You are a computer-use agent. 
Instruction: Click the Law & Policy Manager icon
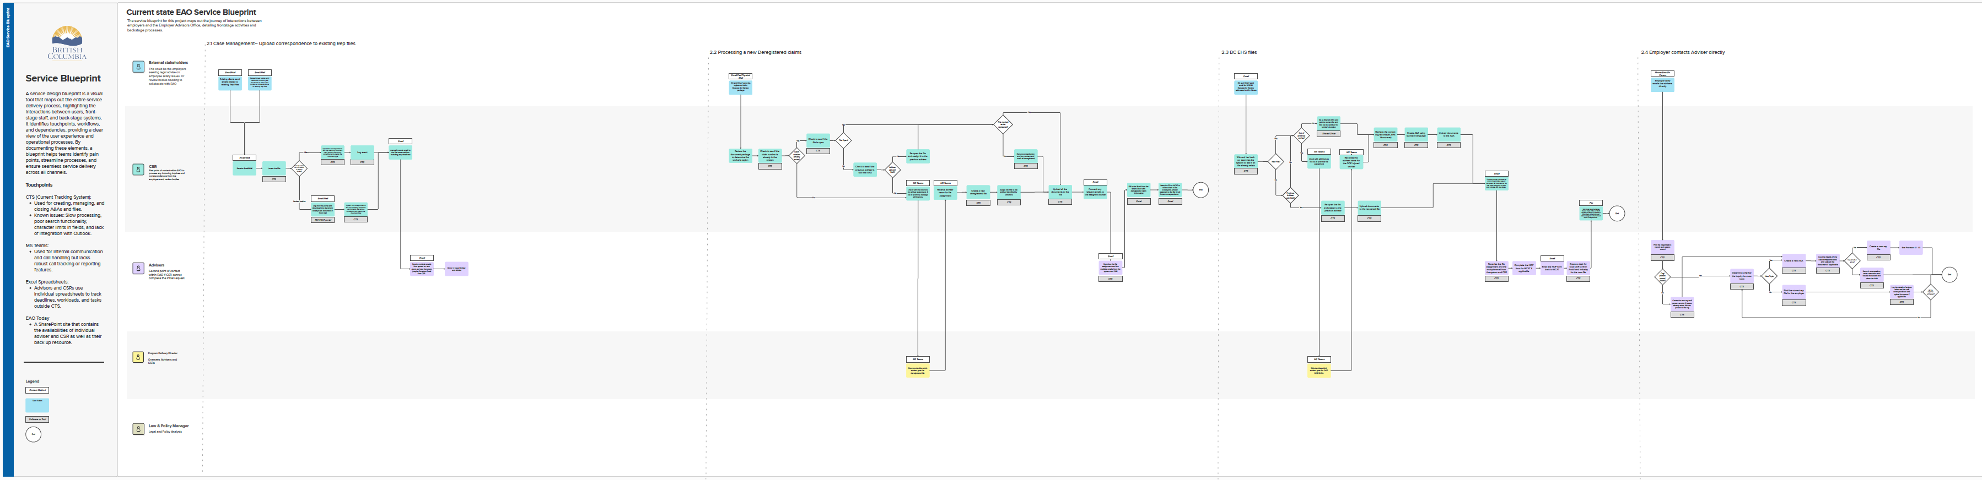[x=138, y=429]
